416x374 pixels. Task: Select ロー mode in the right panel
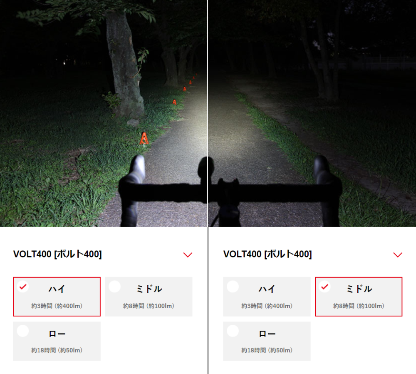coord(267,341)
